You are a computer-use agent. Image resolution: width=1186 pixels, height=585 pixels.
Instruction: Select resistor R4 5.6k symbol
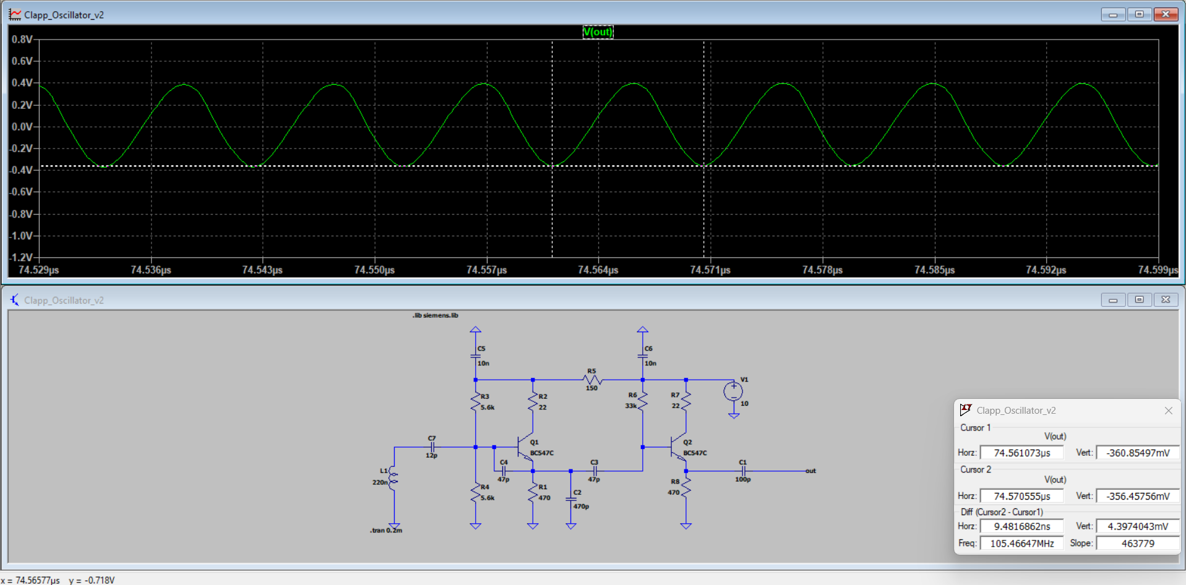click(475, 492)
